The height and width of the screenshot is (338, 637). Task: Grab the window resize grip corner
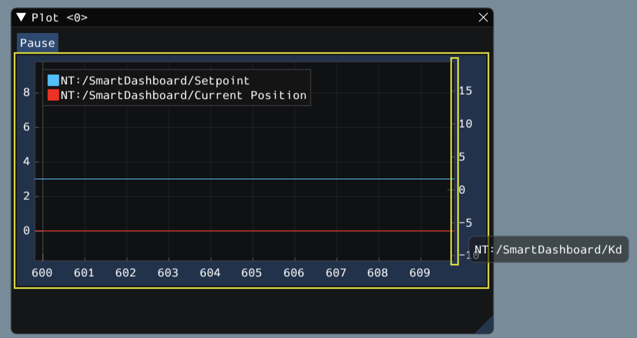[486, 326]
